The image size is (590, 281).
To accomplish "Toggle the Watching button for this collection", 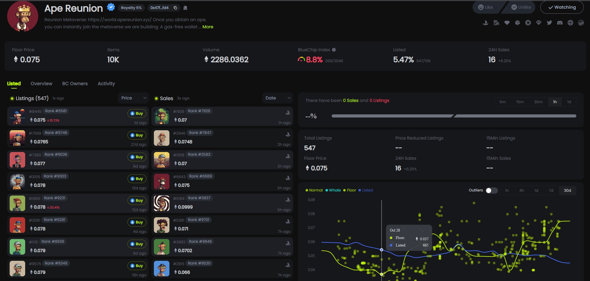I will pyautogui.click(x=562, y=7).
